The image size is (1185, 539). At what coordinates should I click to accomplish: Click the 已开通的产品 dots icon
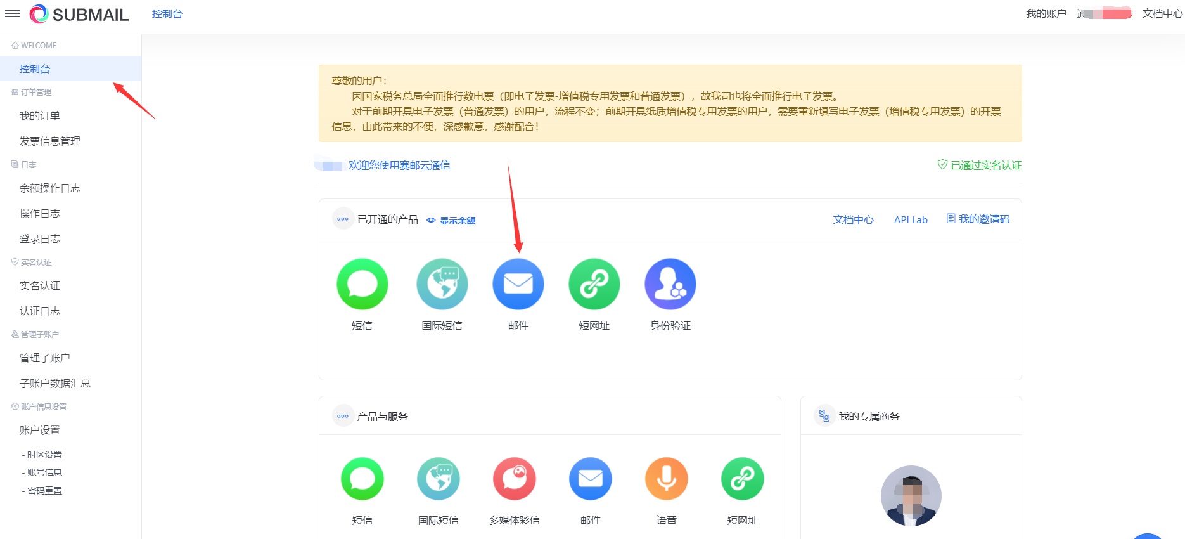pos(343,219)
